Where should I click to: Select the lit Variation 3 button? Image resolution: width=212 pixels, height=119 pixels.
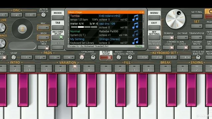pos(75,68)
